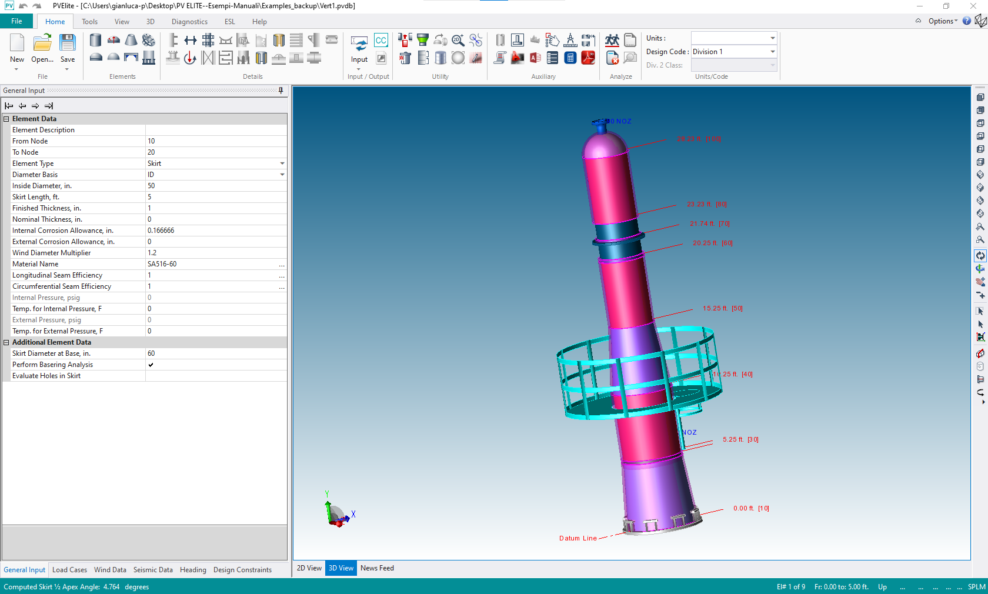988x594 pixels.
Task: Click the Evaluate Holes in Skirt value cell
Action: click(x=216, y=376)
